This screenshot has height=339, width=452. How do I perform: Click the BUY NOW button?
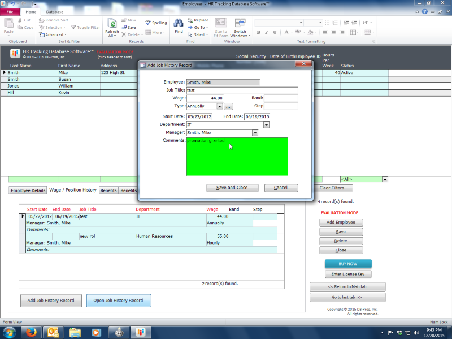click(347, 264)
